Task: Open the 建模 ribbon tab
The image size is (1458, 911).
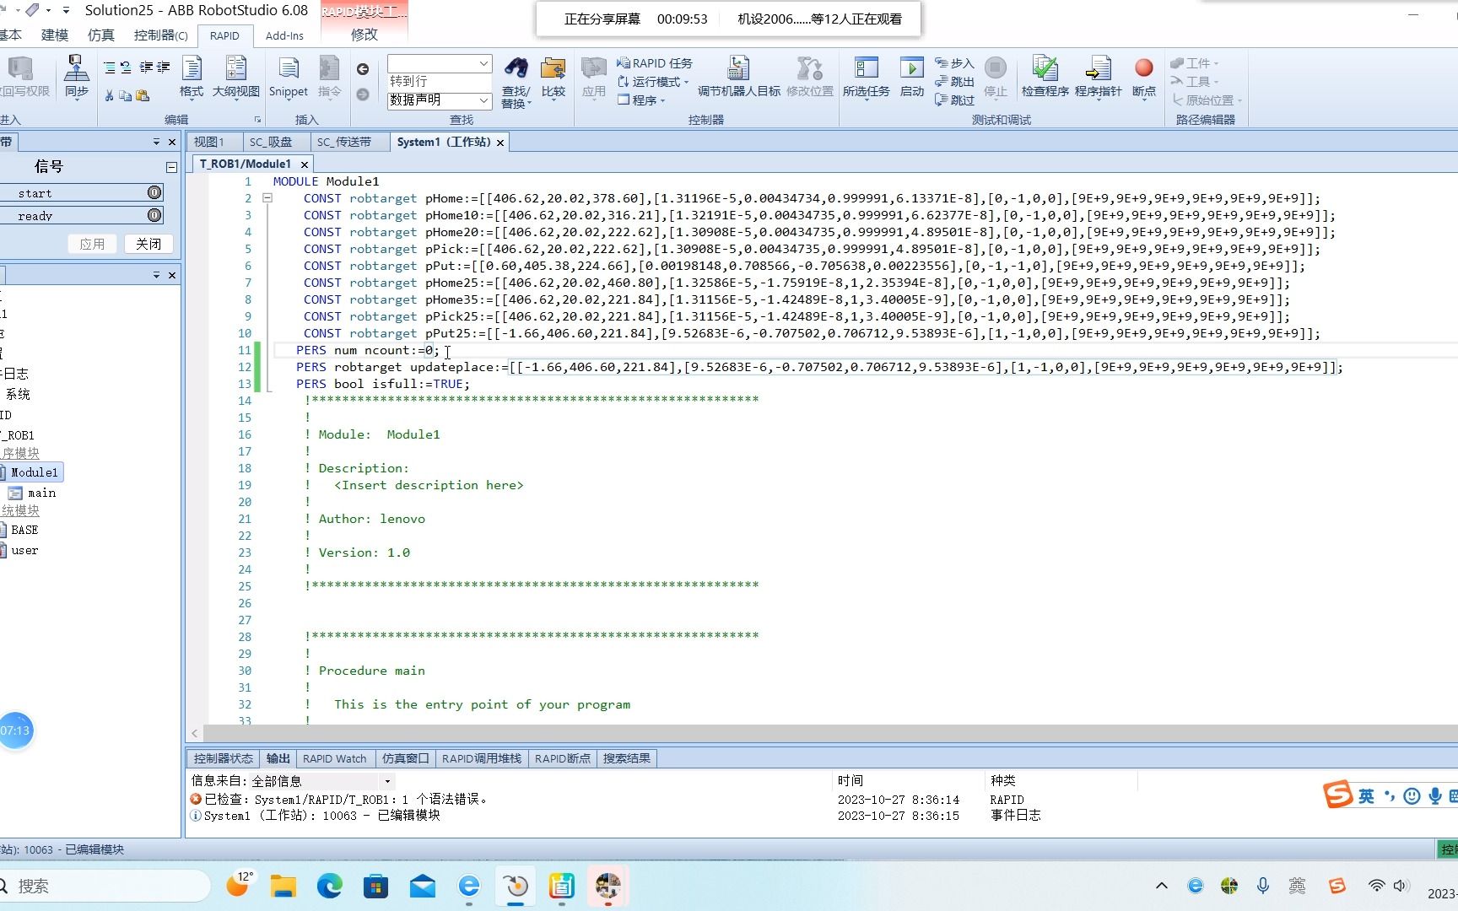Action: pos(55,35)
